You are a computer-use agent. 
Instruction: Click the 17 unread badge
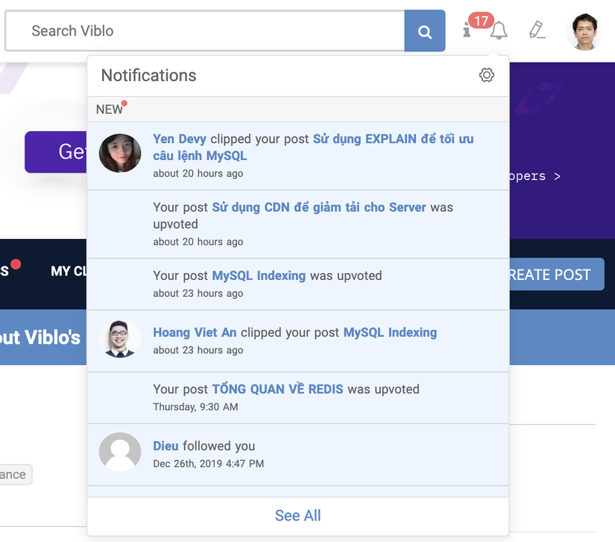tap(482, 20)
